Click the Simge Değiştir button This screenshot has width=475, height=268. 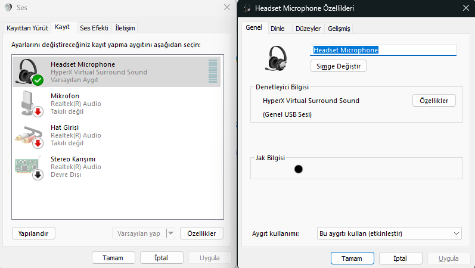pos(339,66)
